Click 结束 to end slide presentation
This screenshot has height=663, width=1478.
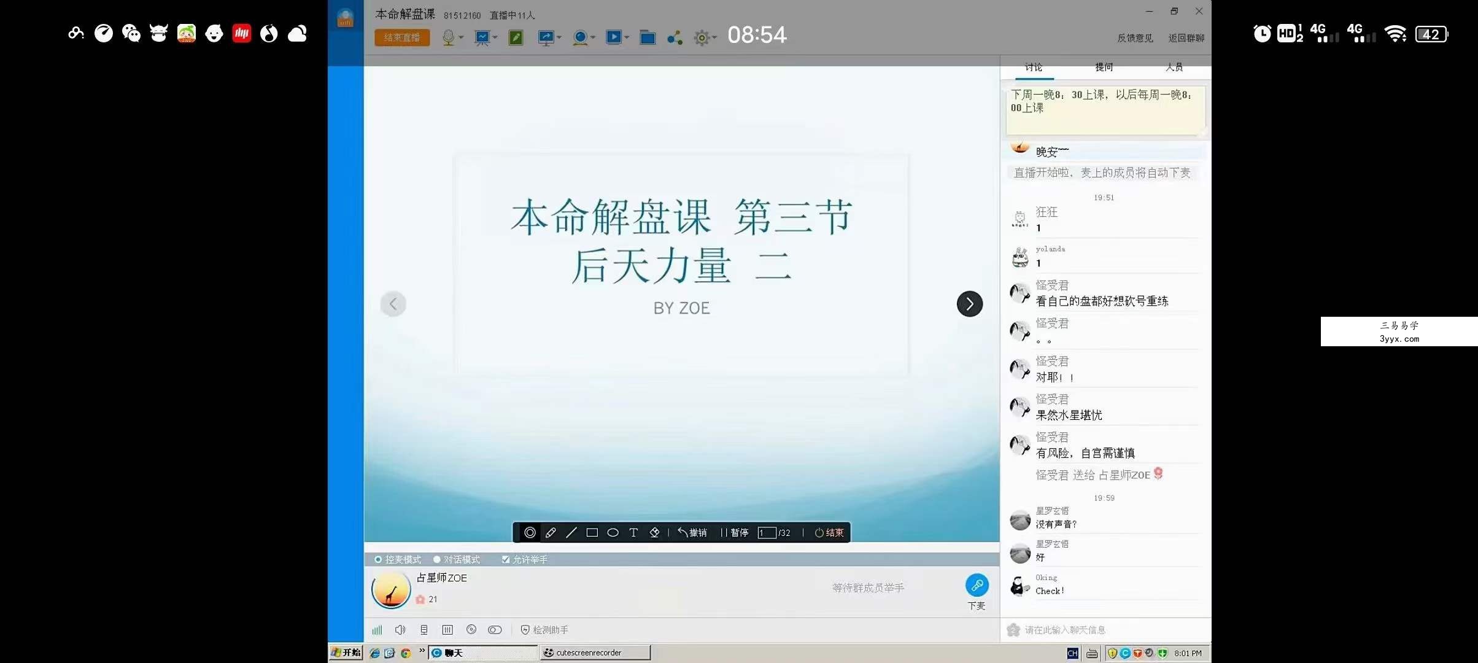(829, 532)
